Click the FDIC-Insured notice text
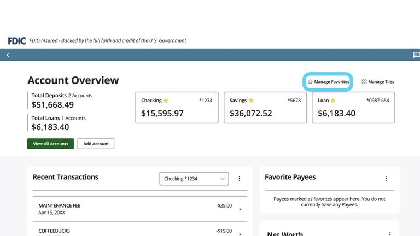This screenshot has width=420, height=236. pyautogui.click(x=108, y=40)
